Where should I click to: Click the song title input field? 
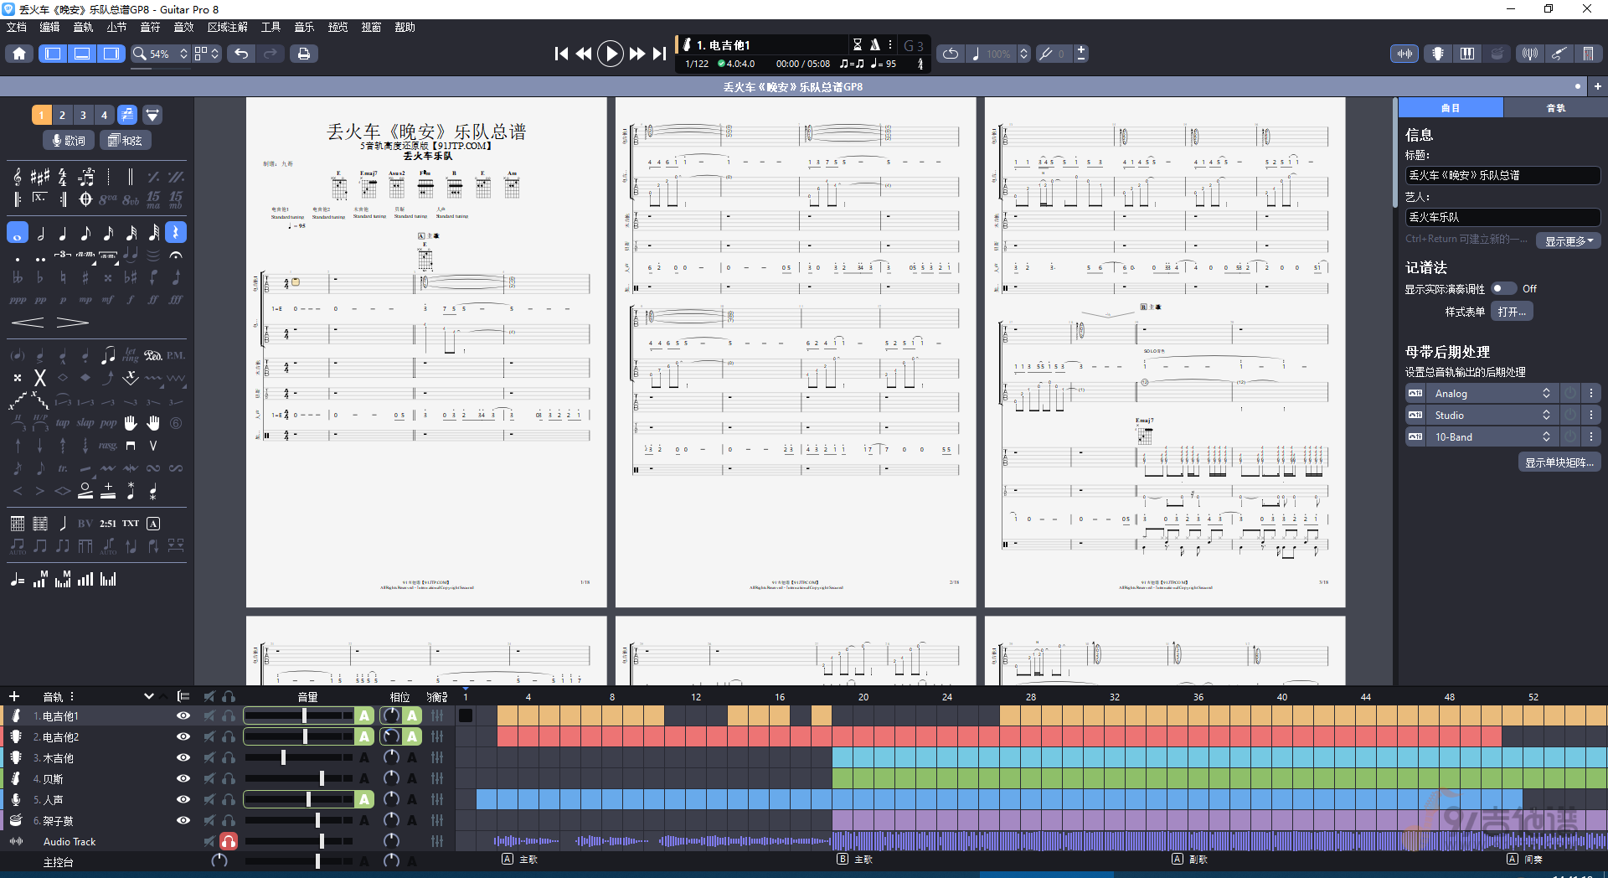tap(1502, 175)
